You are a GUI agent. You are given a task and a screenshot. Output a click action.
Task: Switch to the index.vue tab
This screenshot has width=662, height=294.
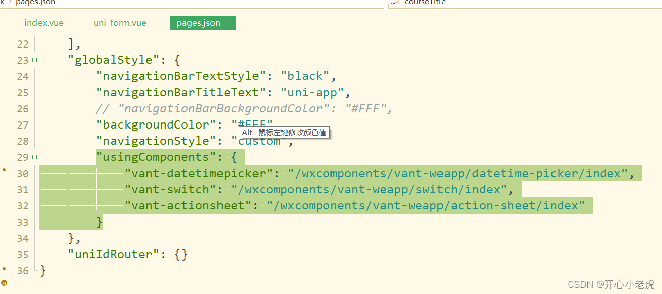(x=44, y=22)
